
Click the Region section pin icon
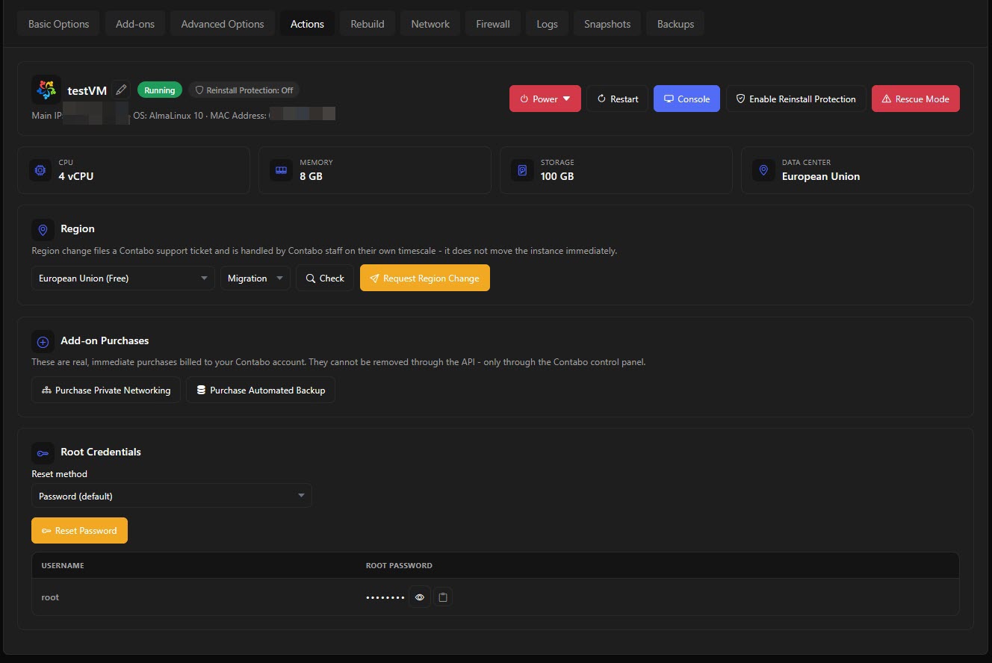43,229
